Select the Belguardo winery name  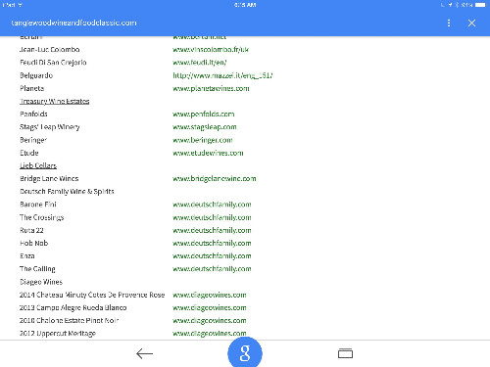pyautogui.click(x=36, y=75)
